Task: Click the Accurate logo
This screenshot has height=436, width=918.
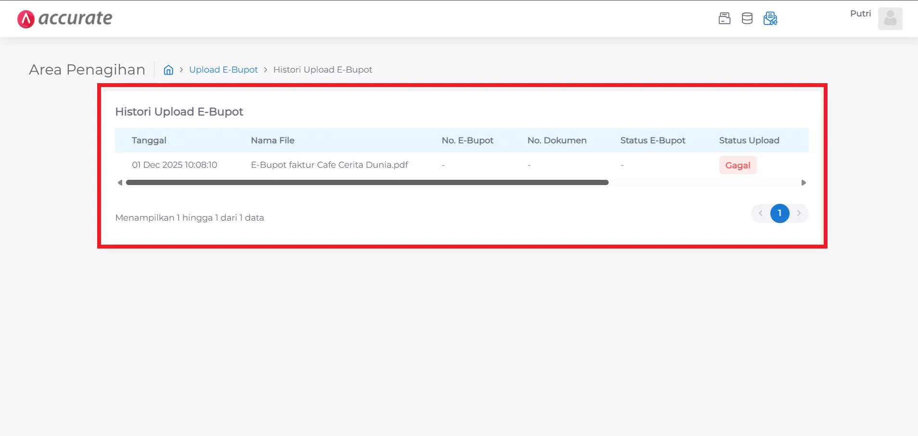Action: click(64, 18)
